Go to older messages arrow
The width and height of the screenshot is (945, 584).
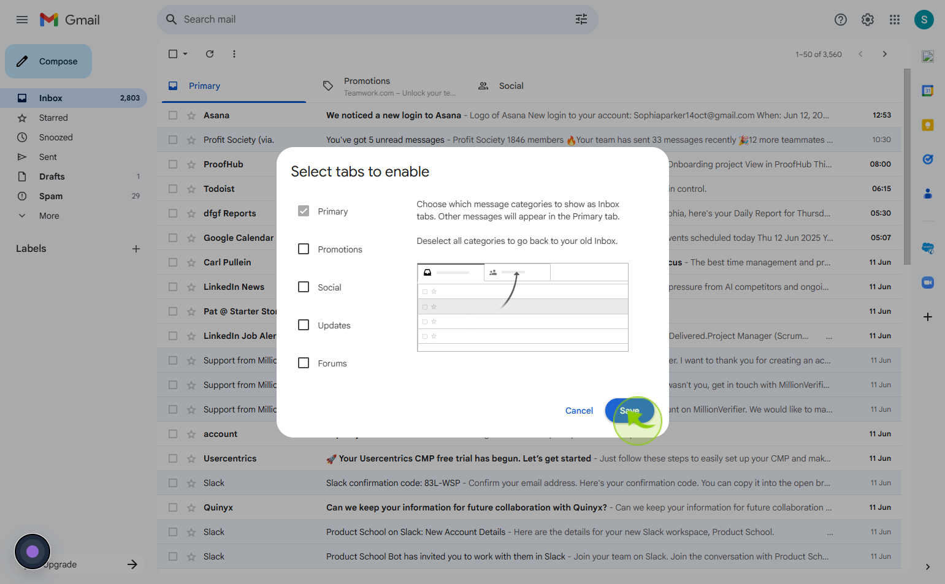click(884, 54)
